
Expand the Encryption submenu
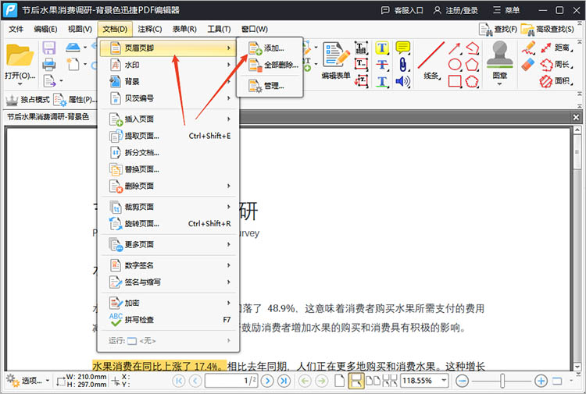169,303
